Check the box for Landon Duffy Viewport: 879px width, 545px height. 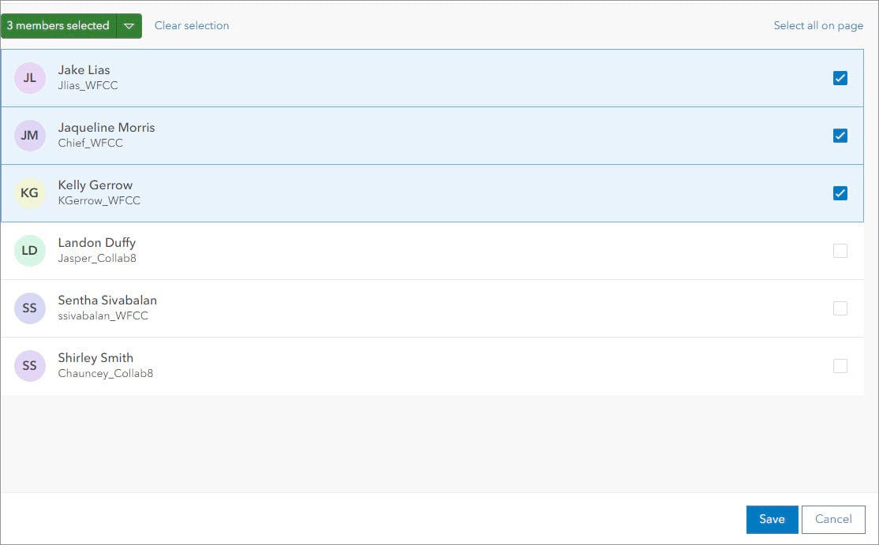(x=840, y=251)
